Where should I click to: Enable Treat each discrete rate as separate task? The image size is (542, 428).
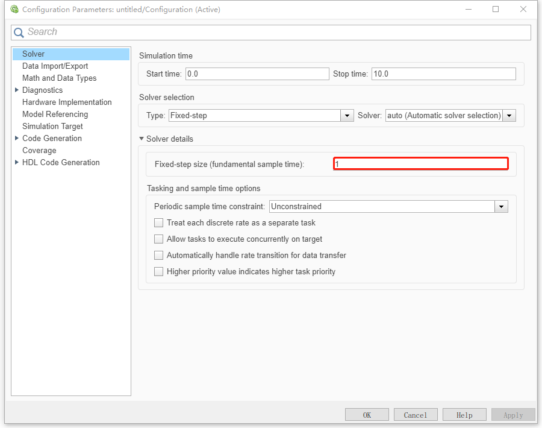point(158,223)
